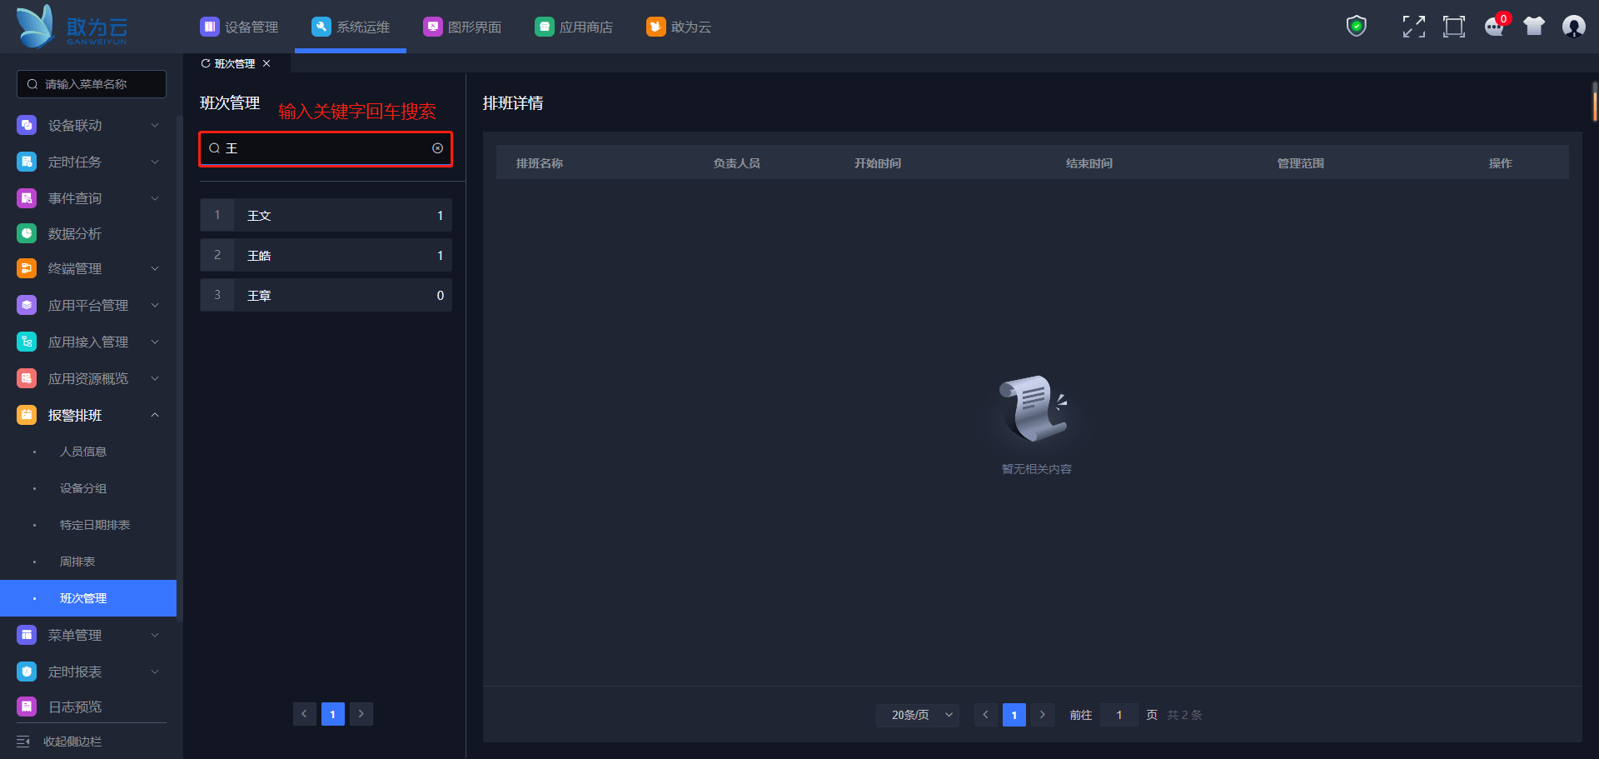Open the 20条/页 page size dropdown
1599x759 pixels.
pos(918,715)
